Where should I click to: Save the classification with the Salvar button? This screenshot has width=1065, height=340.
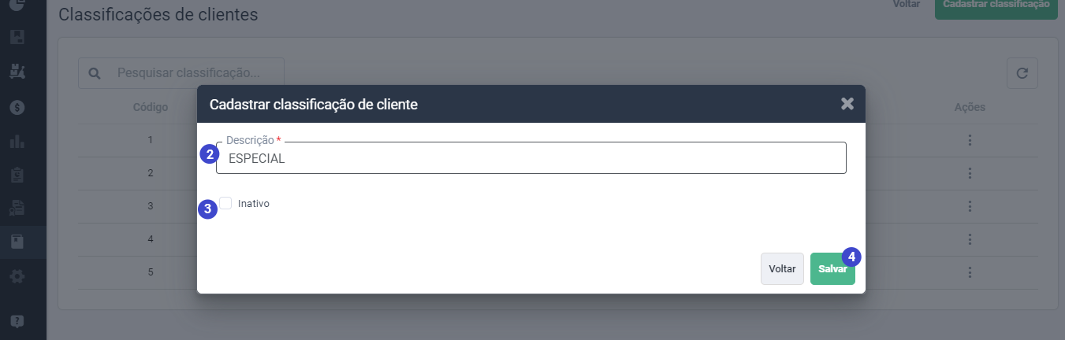click(832, 268)
